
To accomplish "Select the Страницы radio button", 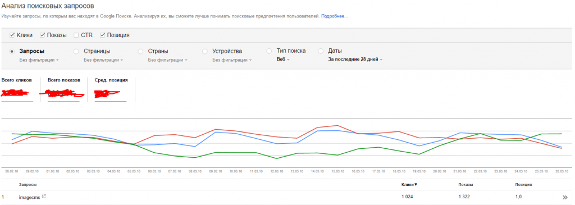I will 76,51.
